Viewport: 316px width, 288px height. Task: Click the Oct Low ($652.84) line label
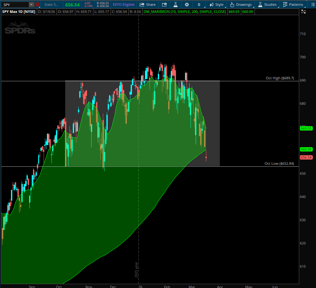(279, 164)
